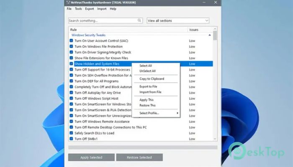This screenshot has width=293, height=167.
Task: Uncheck 'Turn Off Support for 16-bit Processes'
Action: 71,70
